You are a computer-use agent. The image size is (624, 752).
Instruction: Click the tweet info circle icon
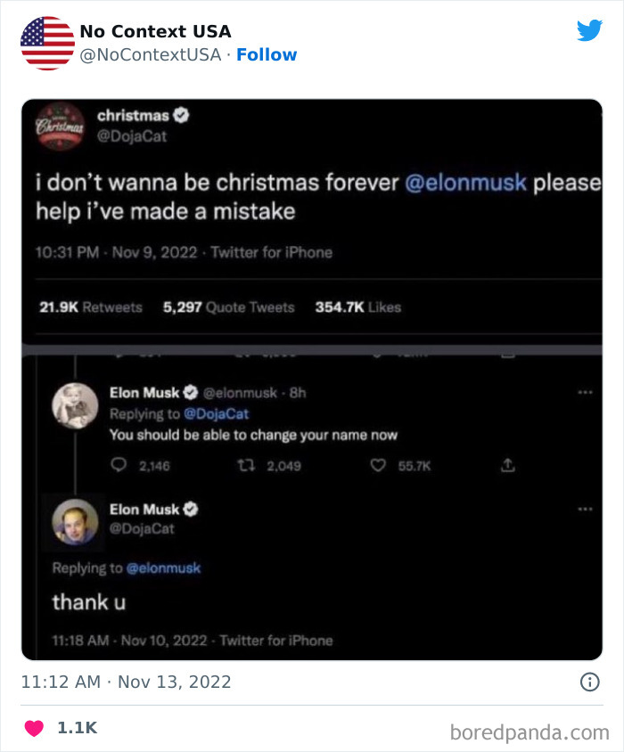click(589, 682)
